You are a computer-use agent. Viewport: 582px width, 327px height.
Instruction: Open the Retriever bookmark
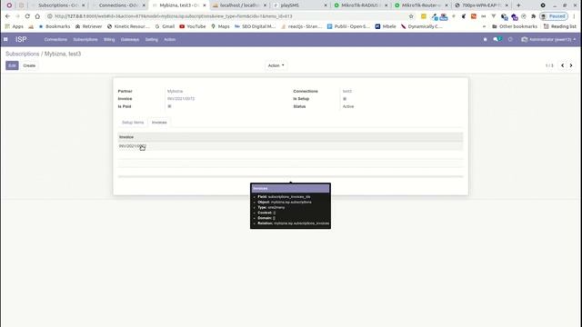coord(89,26)
